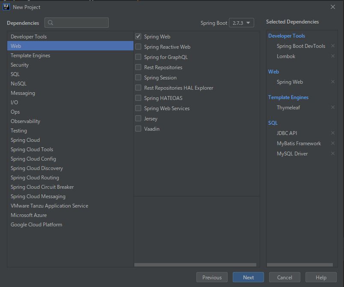Tick the Rest Repositories checkbox
The width and height of the screenshot is (344, 287).
pos(138,67)
